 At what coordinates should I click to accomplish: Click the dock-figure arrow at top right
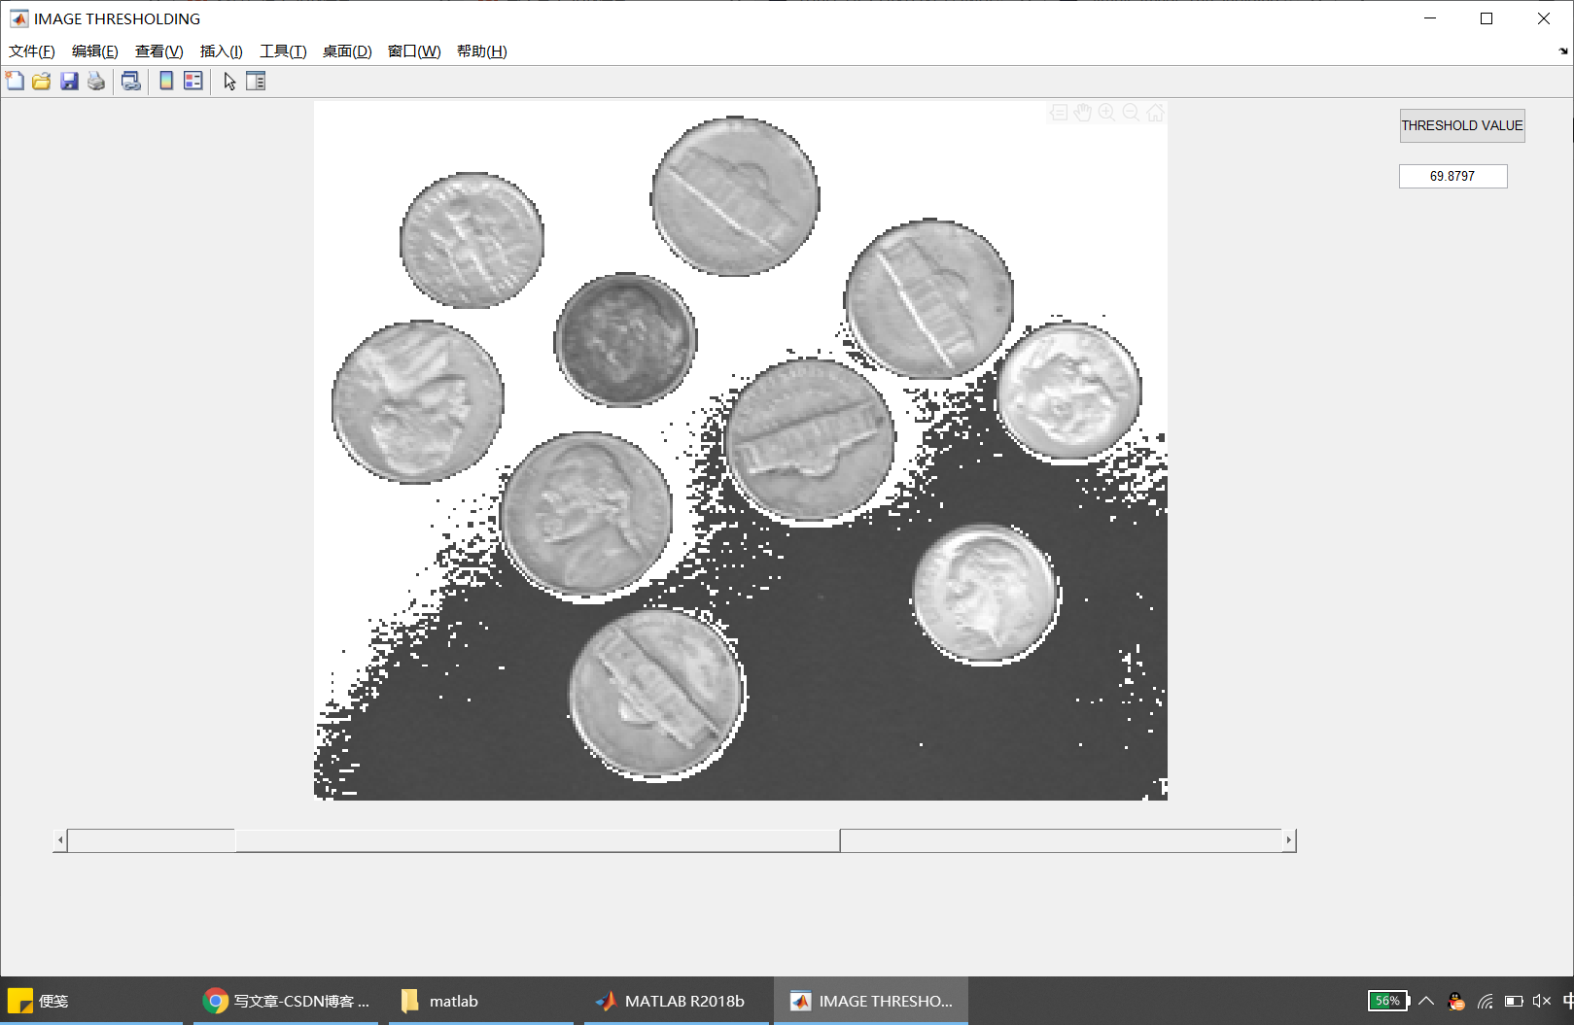coord(1563,51)
